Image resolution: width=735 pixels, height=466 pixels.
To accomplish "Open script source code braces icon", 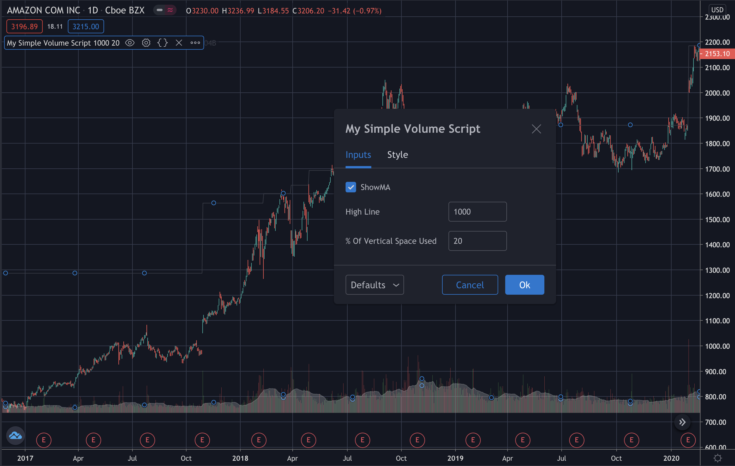I will click(162, 43).
